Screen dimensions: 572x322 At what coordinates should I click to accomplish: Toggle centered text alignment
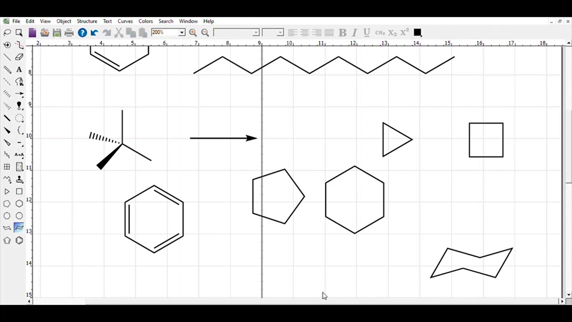(305, 33)
